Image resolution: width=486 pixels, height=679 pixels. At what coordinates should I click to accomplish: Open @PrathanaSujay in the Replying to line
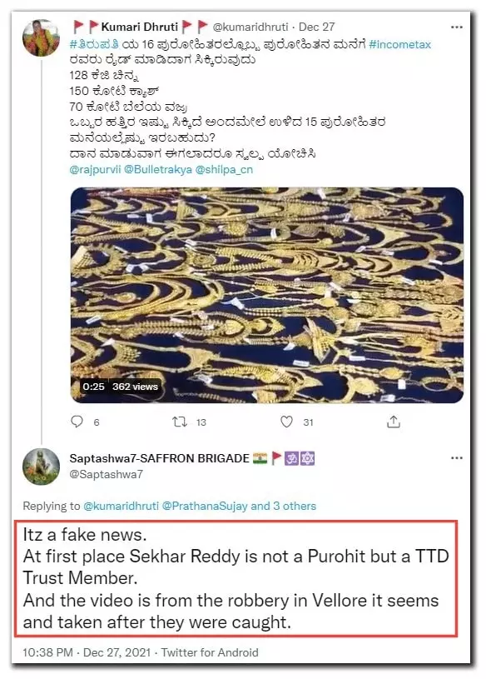tap(205, 506)
